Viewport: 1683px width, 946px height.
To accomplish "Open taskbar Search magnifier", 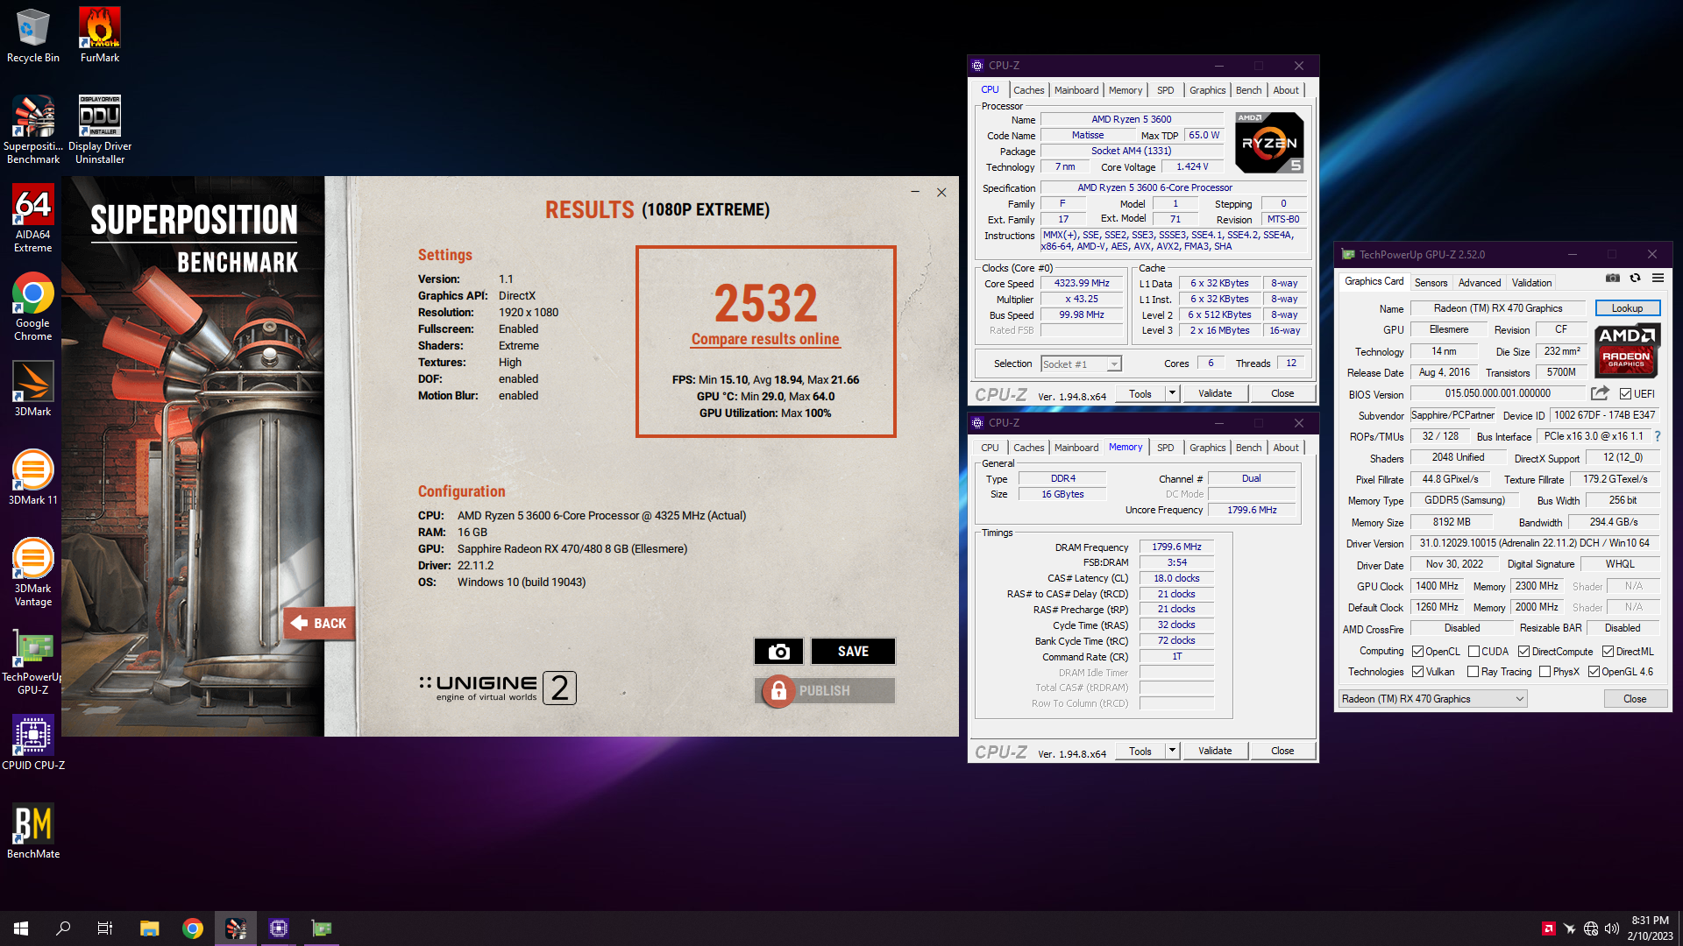I will coord(63,928).
